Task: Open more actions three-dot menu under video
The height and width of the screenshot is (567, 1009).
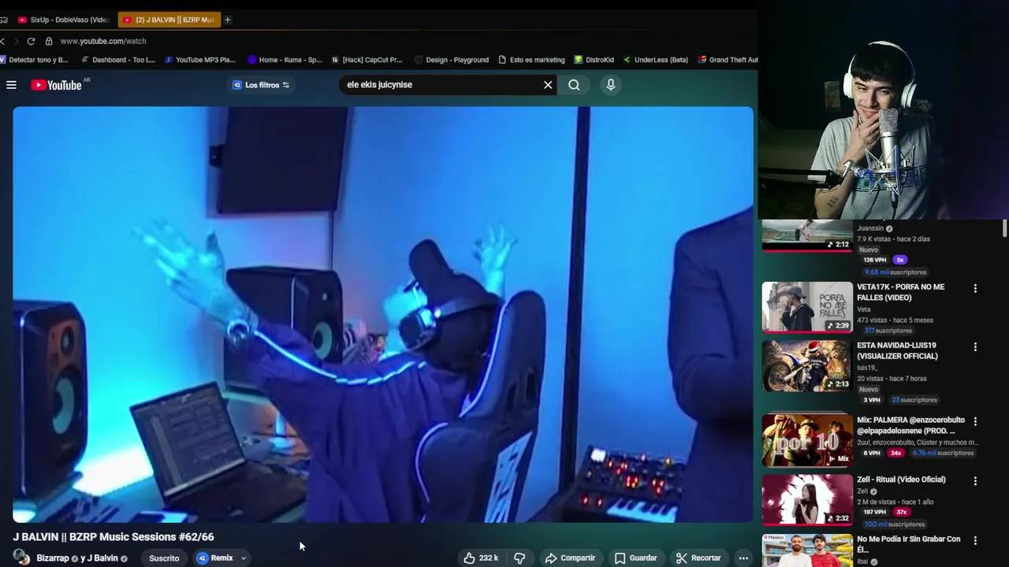Action: coord(743,558)
